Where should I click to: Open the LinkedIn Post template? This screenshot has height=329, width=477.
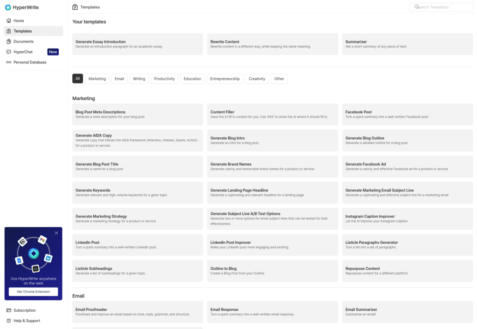coord(137,245)
